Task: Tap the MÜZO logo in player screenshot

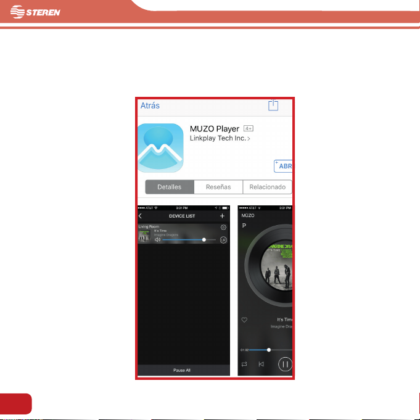Action: coord(248,215)
